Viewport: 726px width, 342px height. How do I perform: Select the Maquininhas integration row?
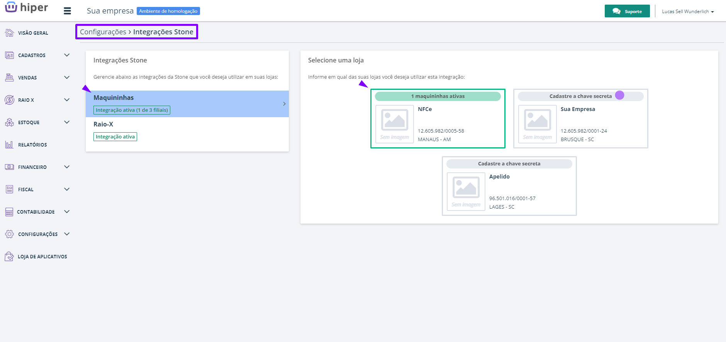tap(187, 104)
